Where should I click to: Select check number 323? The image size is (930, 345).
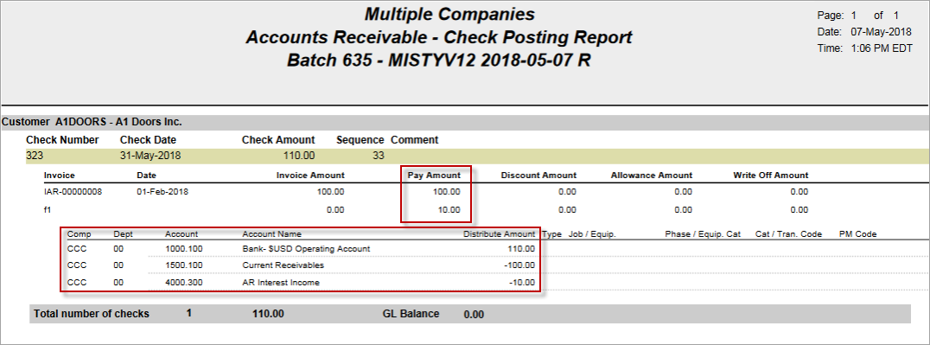point(35,157)
